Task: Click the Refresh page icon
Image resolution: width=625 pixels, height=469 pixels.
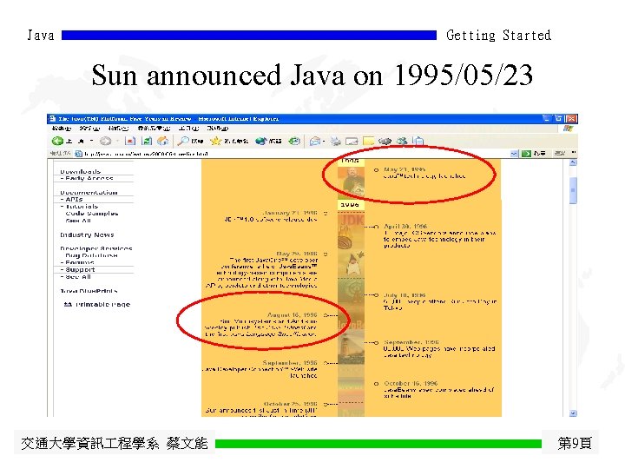Action: [147, 141]
